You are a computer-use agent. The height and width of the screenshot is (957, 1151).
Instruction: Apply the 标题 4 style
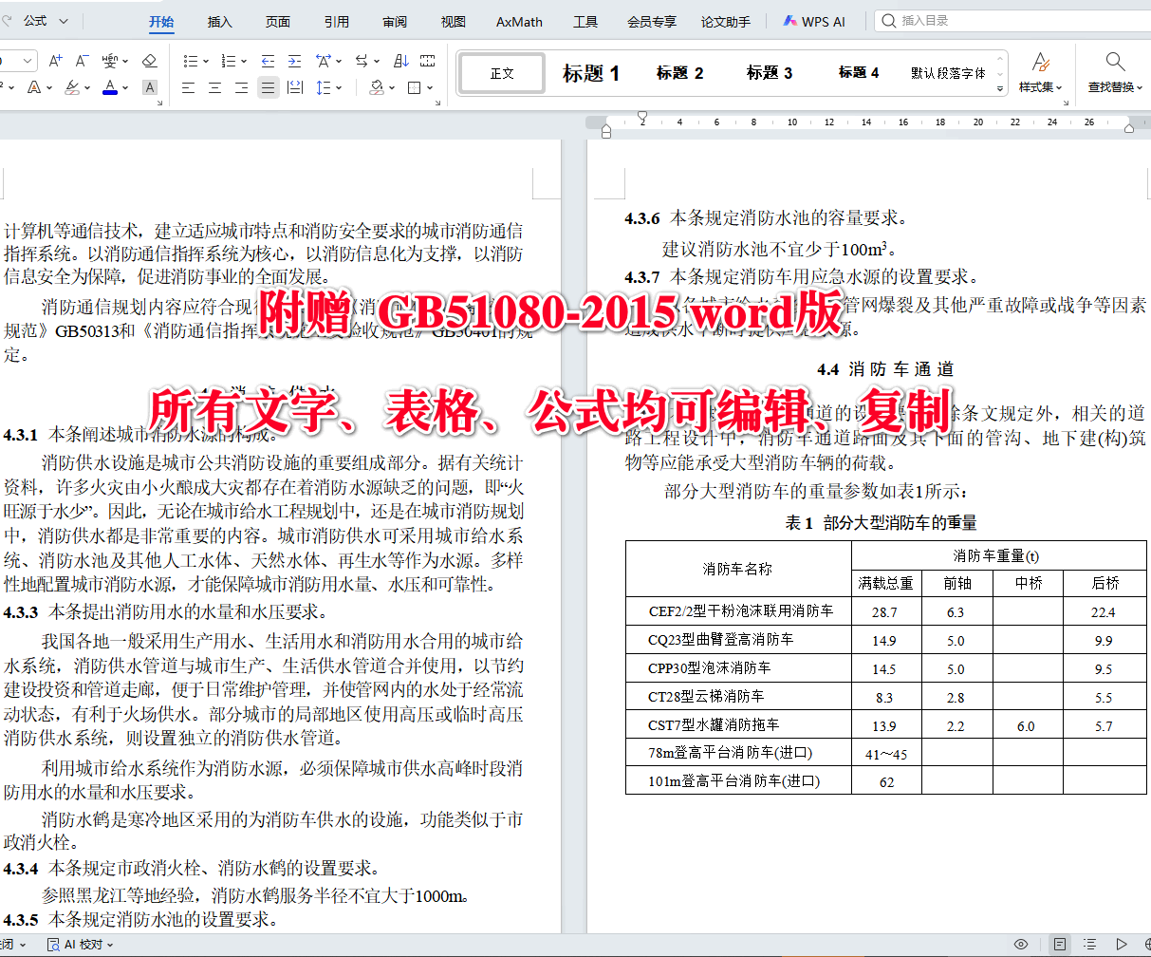click(x=858, y=72)
